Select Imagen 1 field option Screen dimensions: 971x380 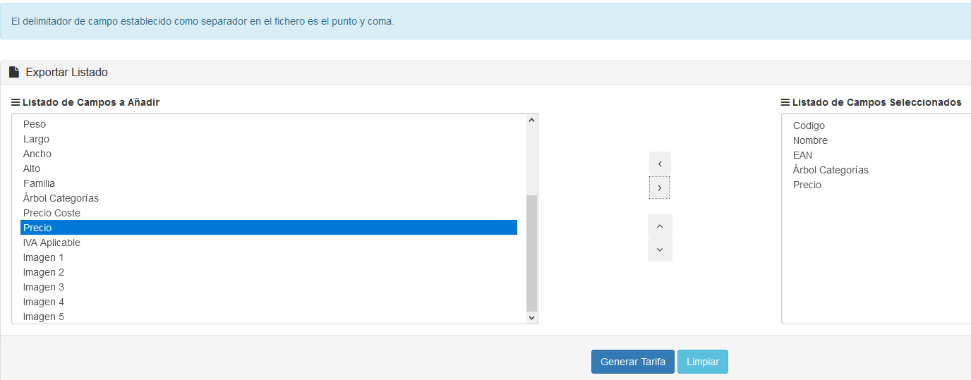coord(43,257)
